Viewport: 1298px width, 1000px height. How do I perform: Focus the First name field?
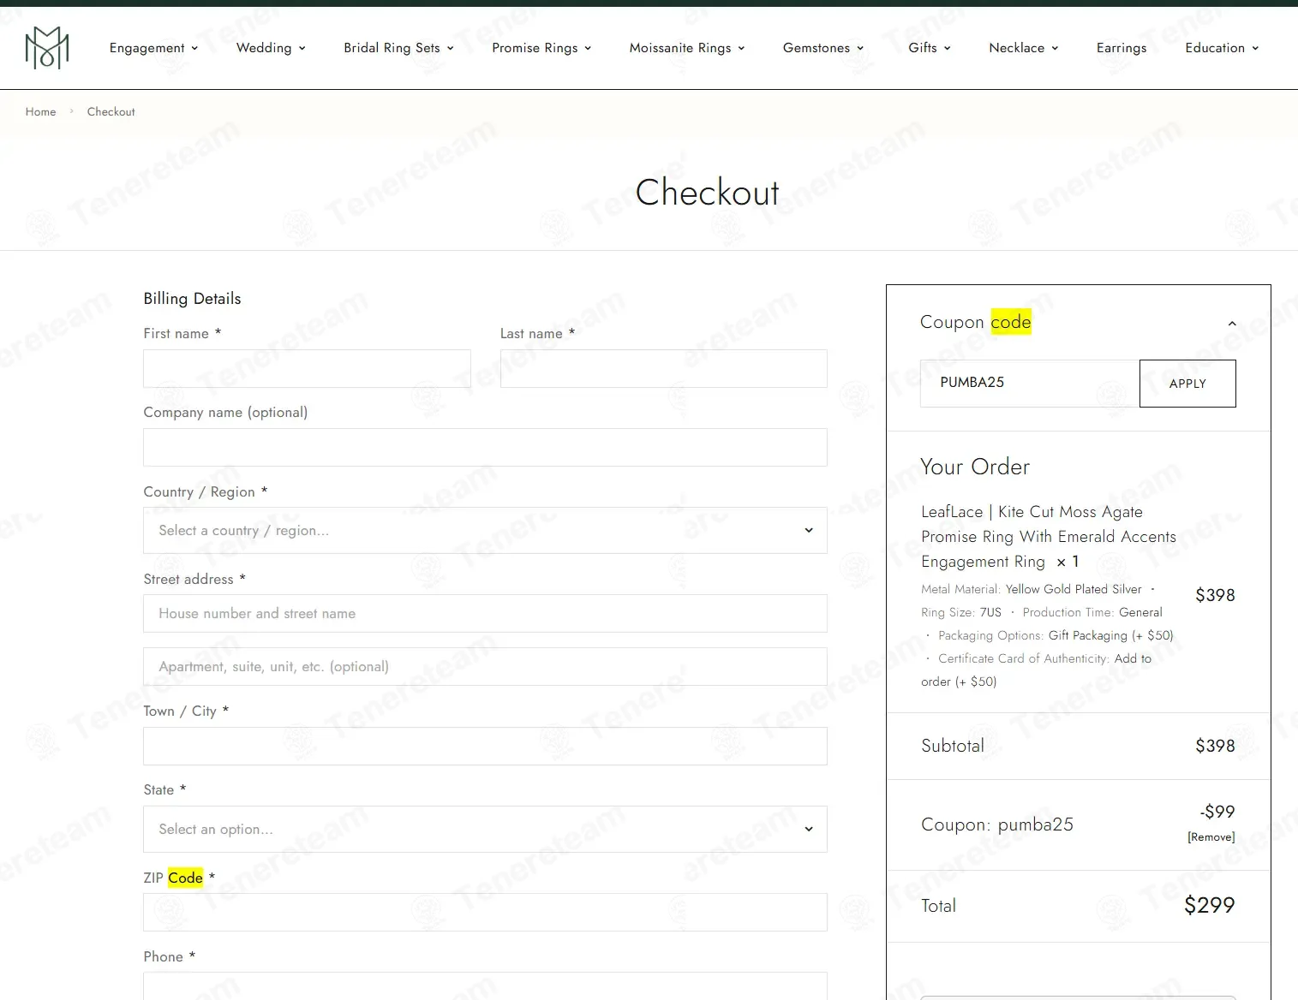307,368
